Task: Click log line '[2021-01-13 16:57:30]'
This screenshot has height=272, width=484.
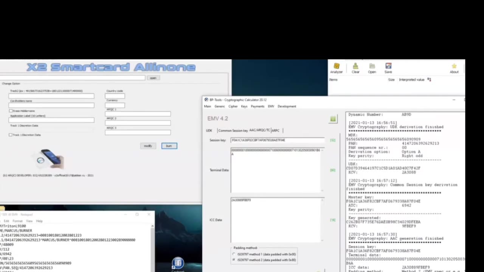Action: pos(372,234)
